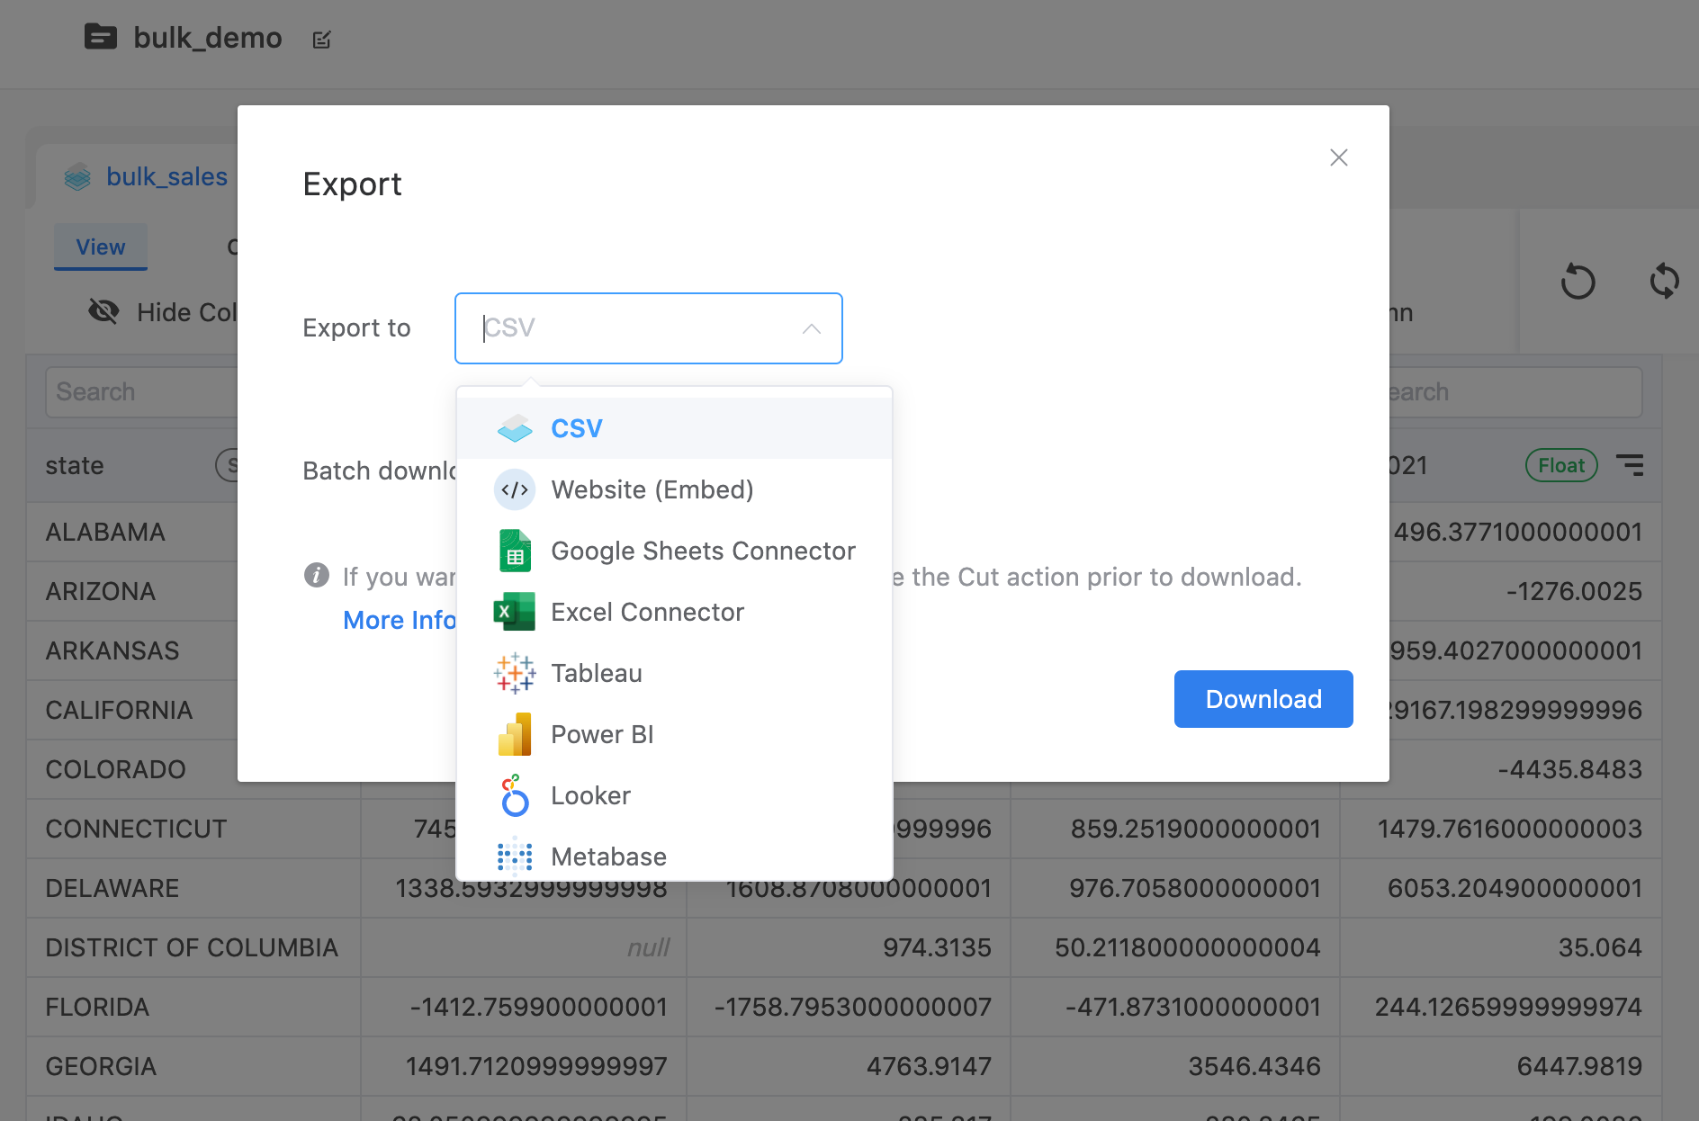The height and width of the screenshot is (1121, 1699).
Task: Select CSV export option
Action: [x=674, y=428]
